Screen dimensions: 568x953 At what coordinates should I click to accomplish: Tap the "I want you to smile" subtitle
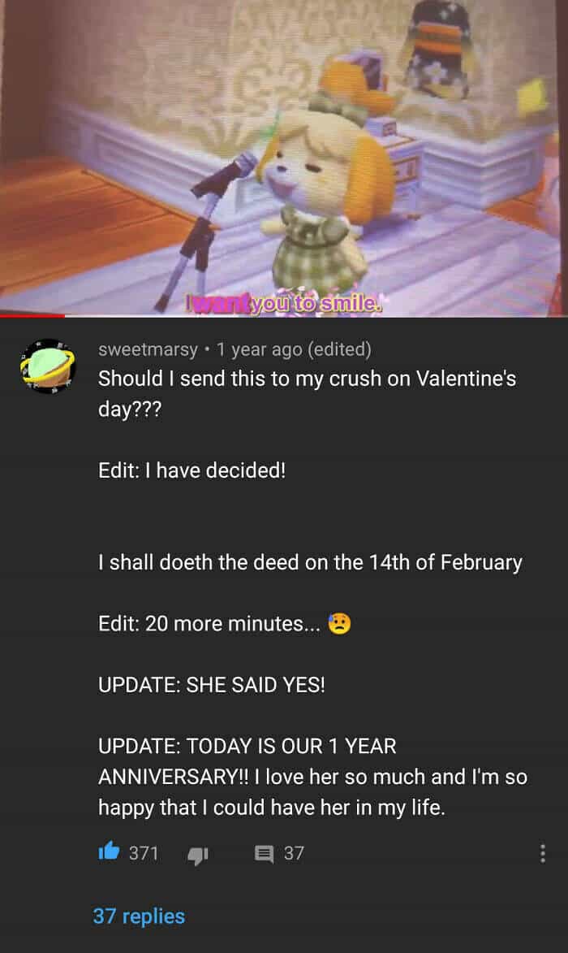point(285,303)
